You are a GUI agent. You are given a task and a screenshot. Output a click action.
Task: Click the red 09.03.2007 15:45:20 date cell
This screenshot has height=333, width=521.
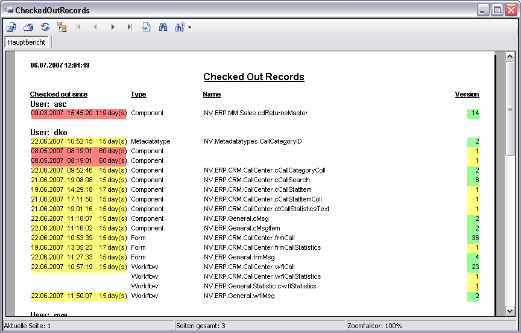(x=62, y=113)
